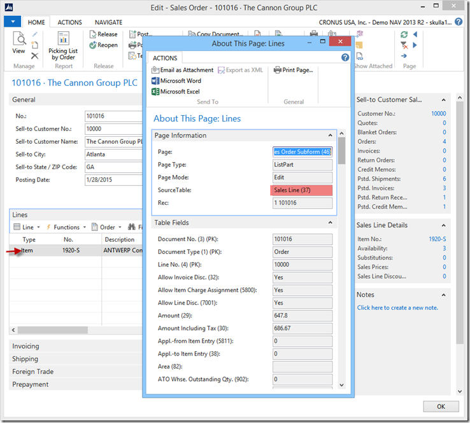Click the Find binoculars icon in Lines
This screenshot has height=423, width=470.
coord(132,227)
